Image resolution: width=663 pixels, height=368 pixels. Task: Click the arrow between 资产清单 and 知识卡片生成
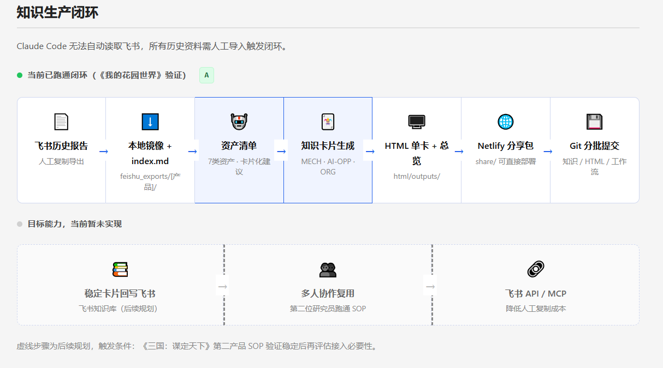click(281, 151)
